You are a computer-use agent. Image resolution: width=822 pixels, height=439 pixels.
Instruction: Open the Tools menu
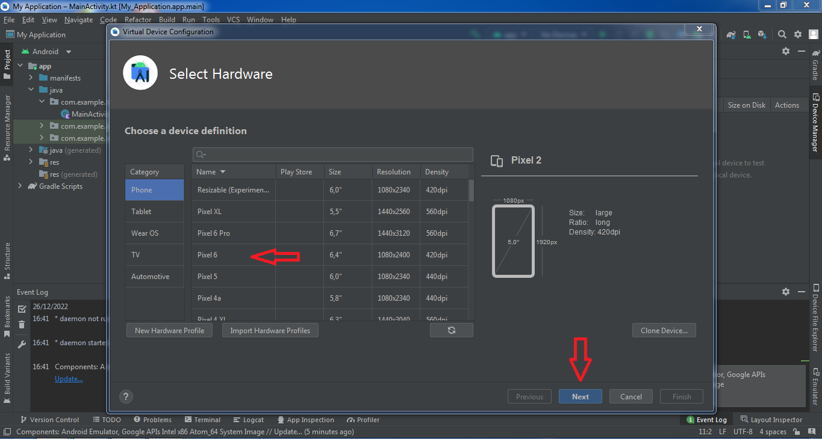point(211,20)
